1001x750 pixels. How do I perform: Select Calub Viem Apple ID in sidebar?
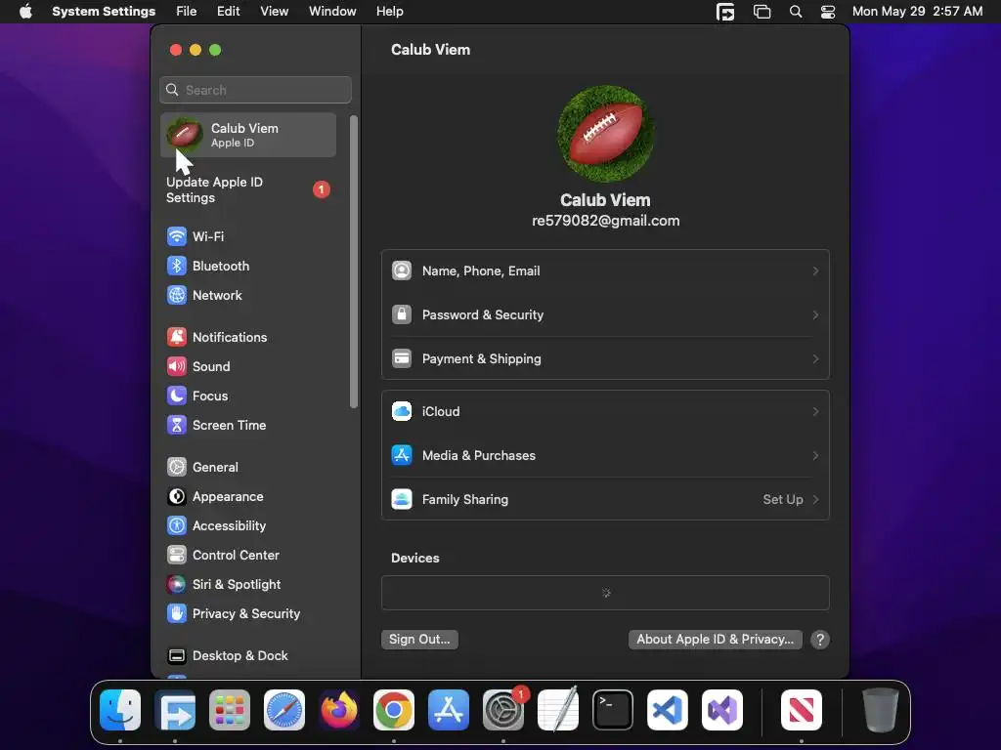click(x=249, y=135)
